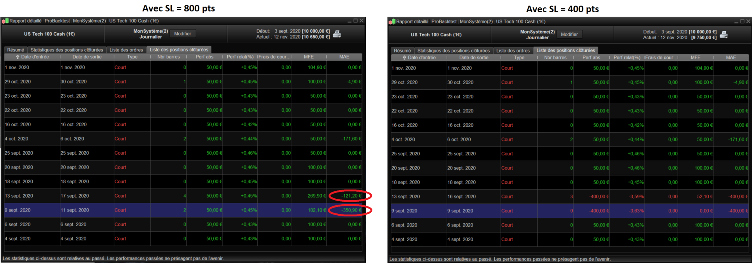The width and height of the screenshot is (752, 263).
Task: Click the printer icon in the right window
Action: pyautogui.click(x=724, y=35)
